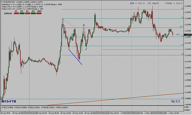Click the 1.12290 price on the axis
This screenshot has height=115, width=192.
(x=188, y=25)
